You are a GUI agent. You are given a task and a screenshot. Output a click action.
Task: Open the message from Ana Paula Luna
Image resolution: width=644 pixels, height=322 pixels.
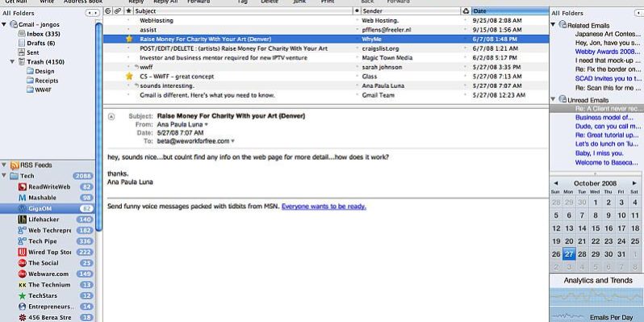[325, 86]
